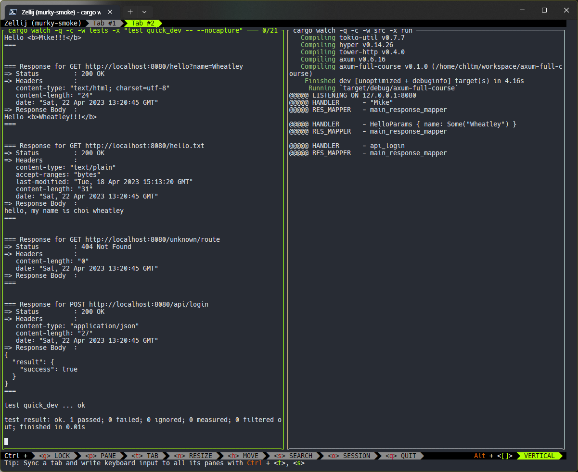The width and height of the screenshot is (578, 472).
Task: Click URL http://localhost:8080/api/login
Action: 149,304
